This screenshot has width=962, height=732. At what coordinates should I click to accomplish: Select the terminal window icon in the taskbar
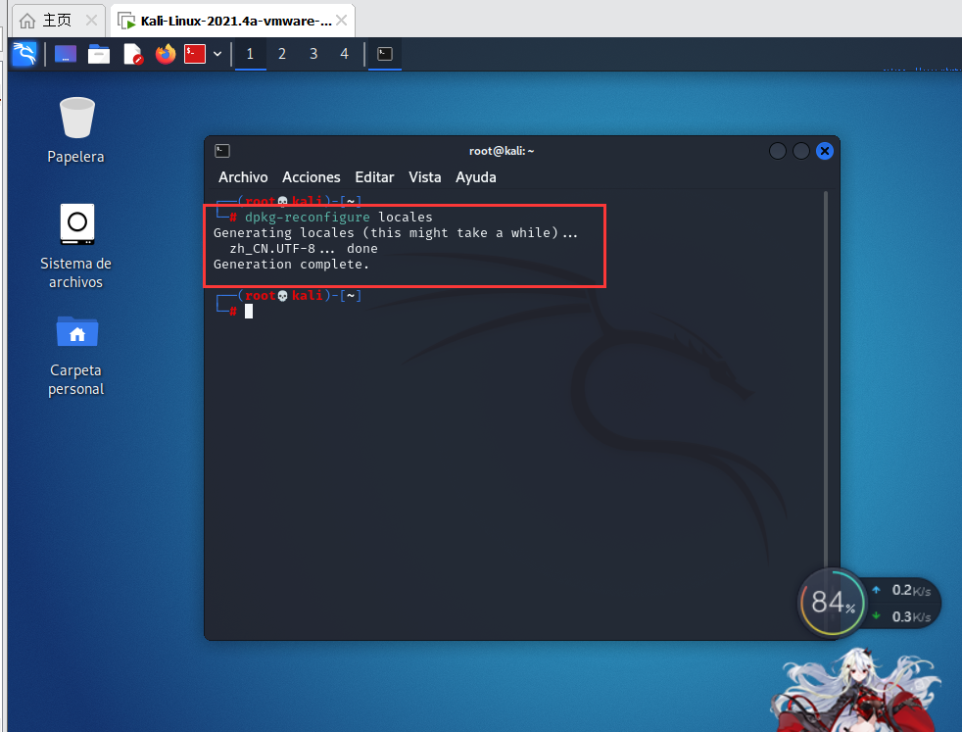click(x=384, y=55)
